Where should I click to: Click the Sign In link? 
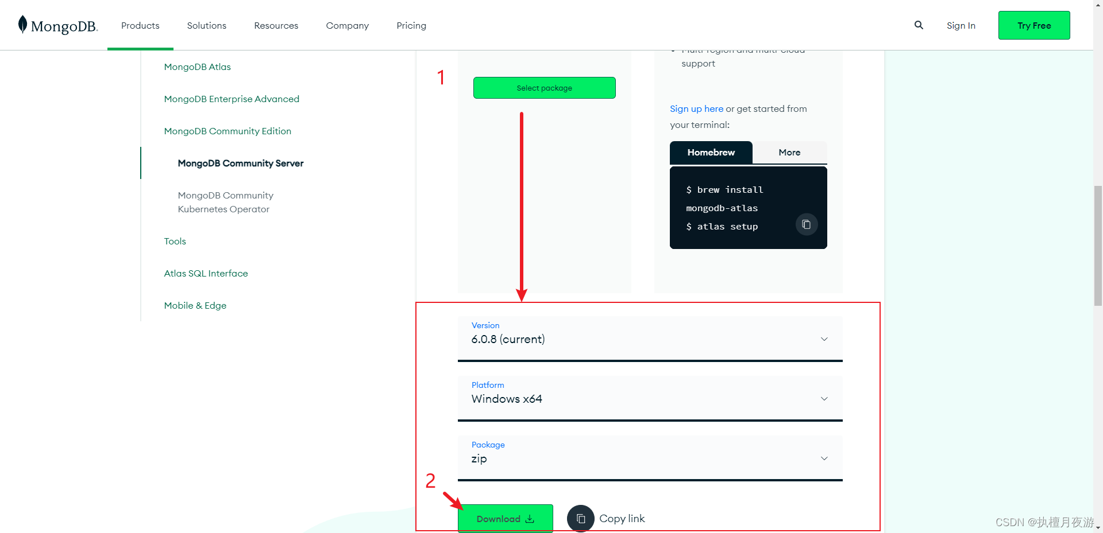pos(961,25)
